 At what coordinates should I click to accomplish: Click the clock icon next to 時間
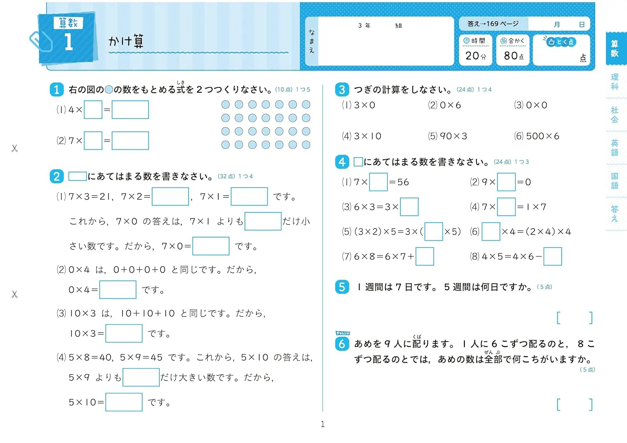coord(466,41)
